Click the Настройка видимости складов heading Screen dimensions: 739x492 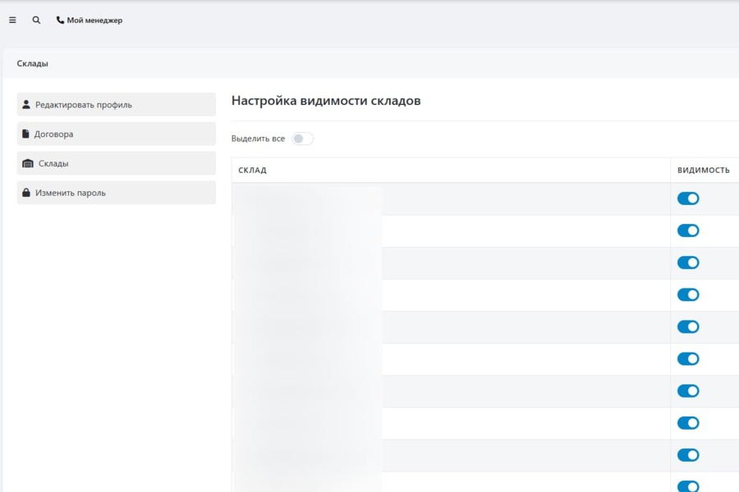[x=326, y=101]
